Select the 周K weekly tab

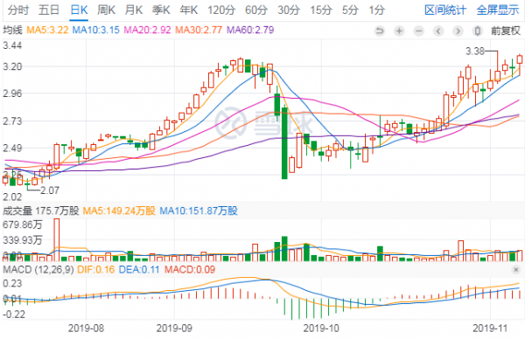pyautogui.click(x=106, y=10)
